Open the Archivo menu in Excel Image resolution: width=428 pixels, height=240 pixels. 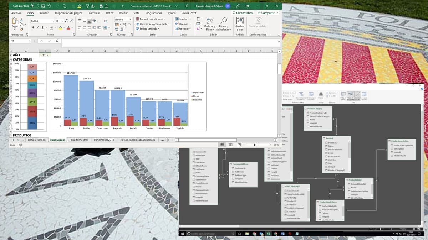pos(16,13)
